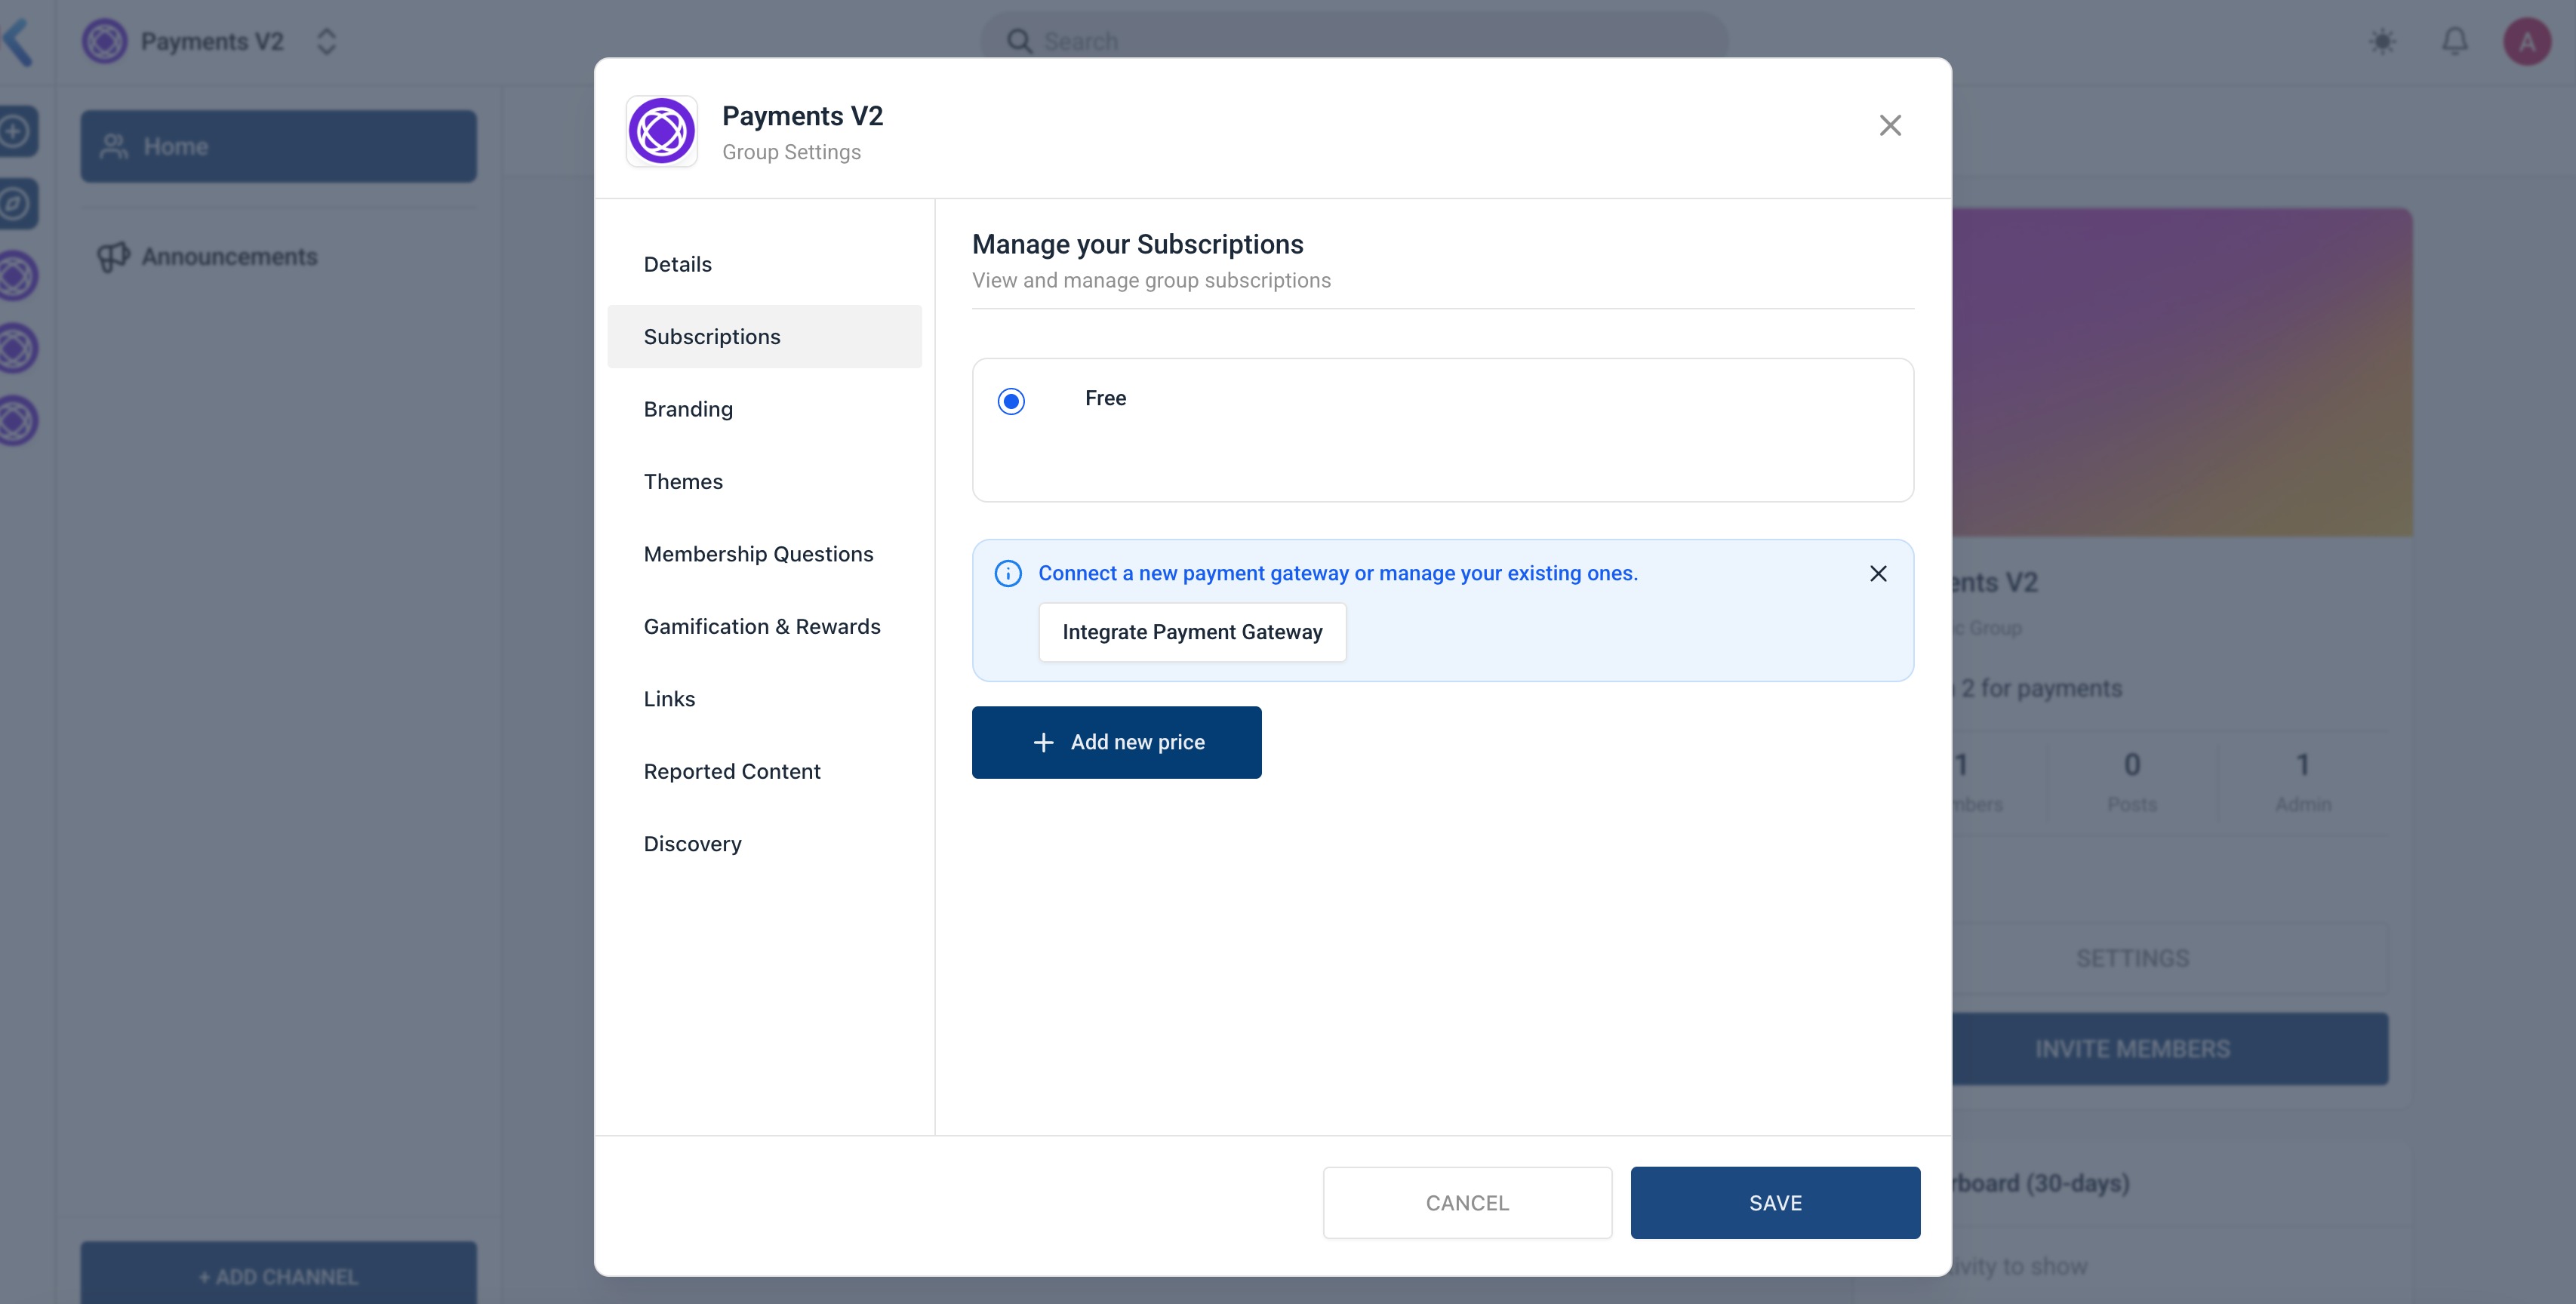Select the Free subscription radio button

tap(1011, 401)
